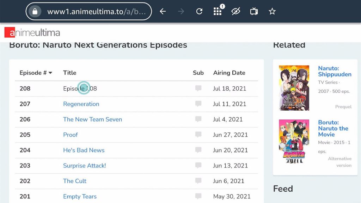361x203 pixels.
Task: Click the Title column header
Action: click(69, 73)
